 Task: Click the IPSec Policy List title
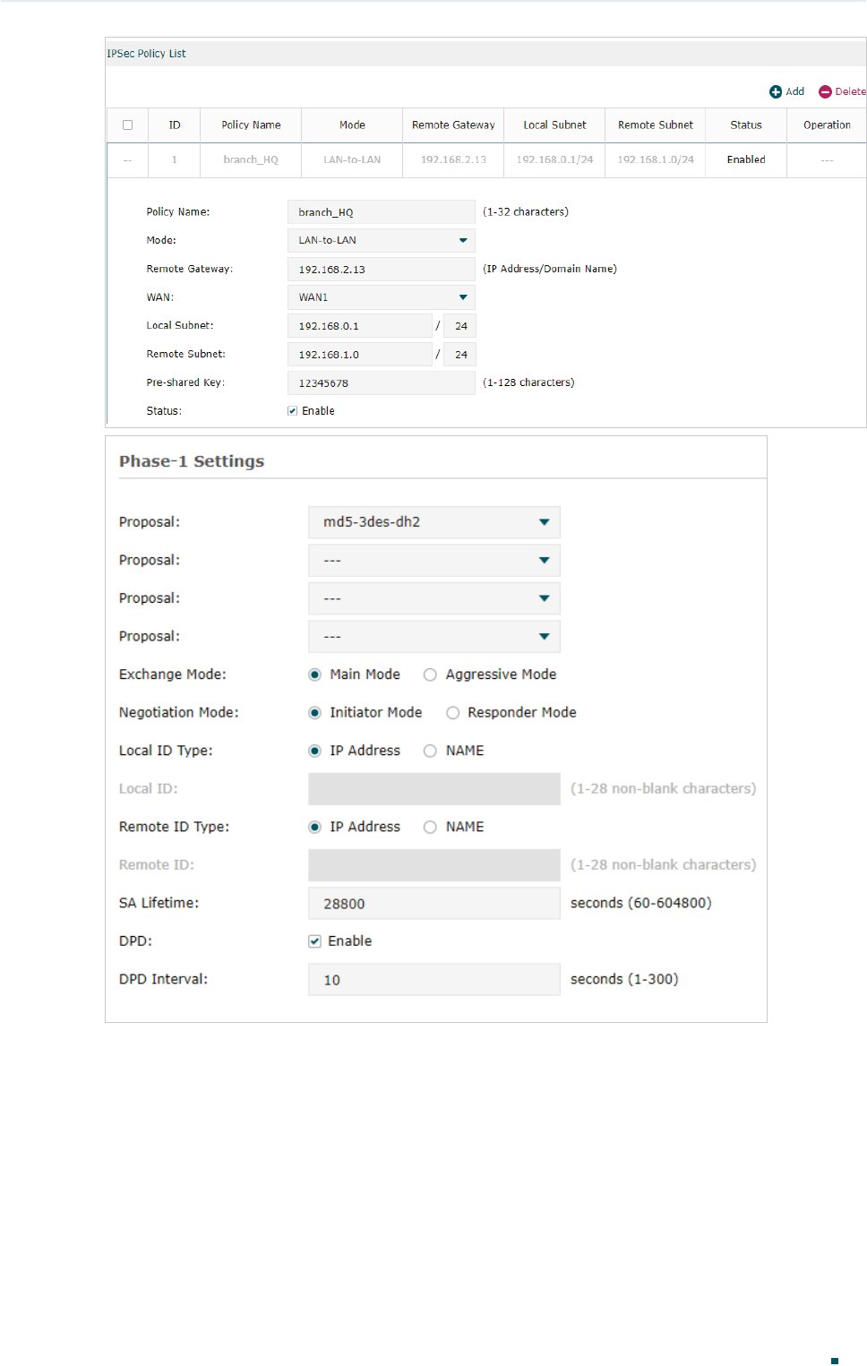[146, 54]
